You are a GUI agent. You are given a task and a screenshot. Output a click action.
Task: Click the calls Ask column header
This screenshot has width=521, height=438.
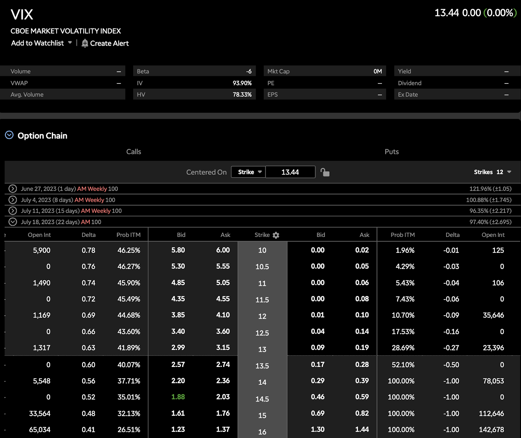[225, 235]
